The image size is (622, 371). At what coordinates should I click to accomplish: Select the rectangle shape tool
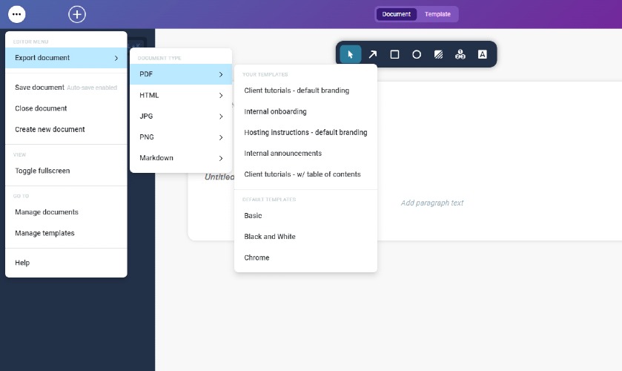click(x=394, y=54)
